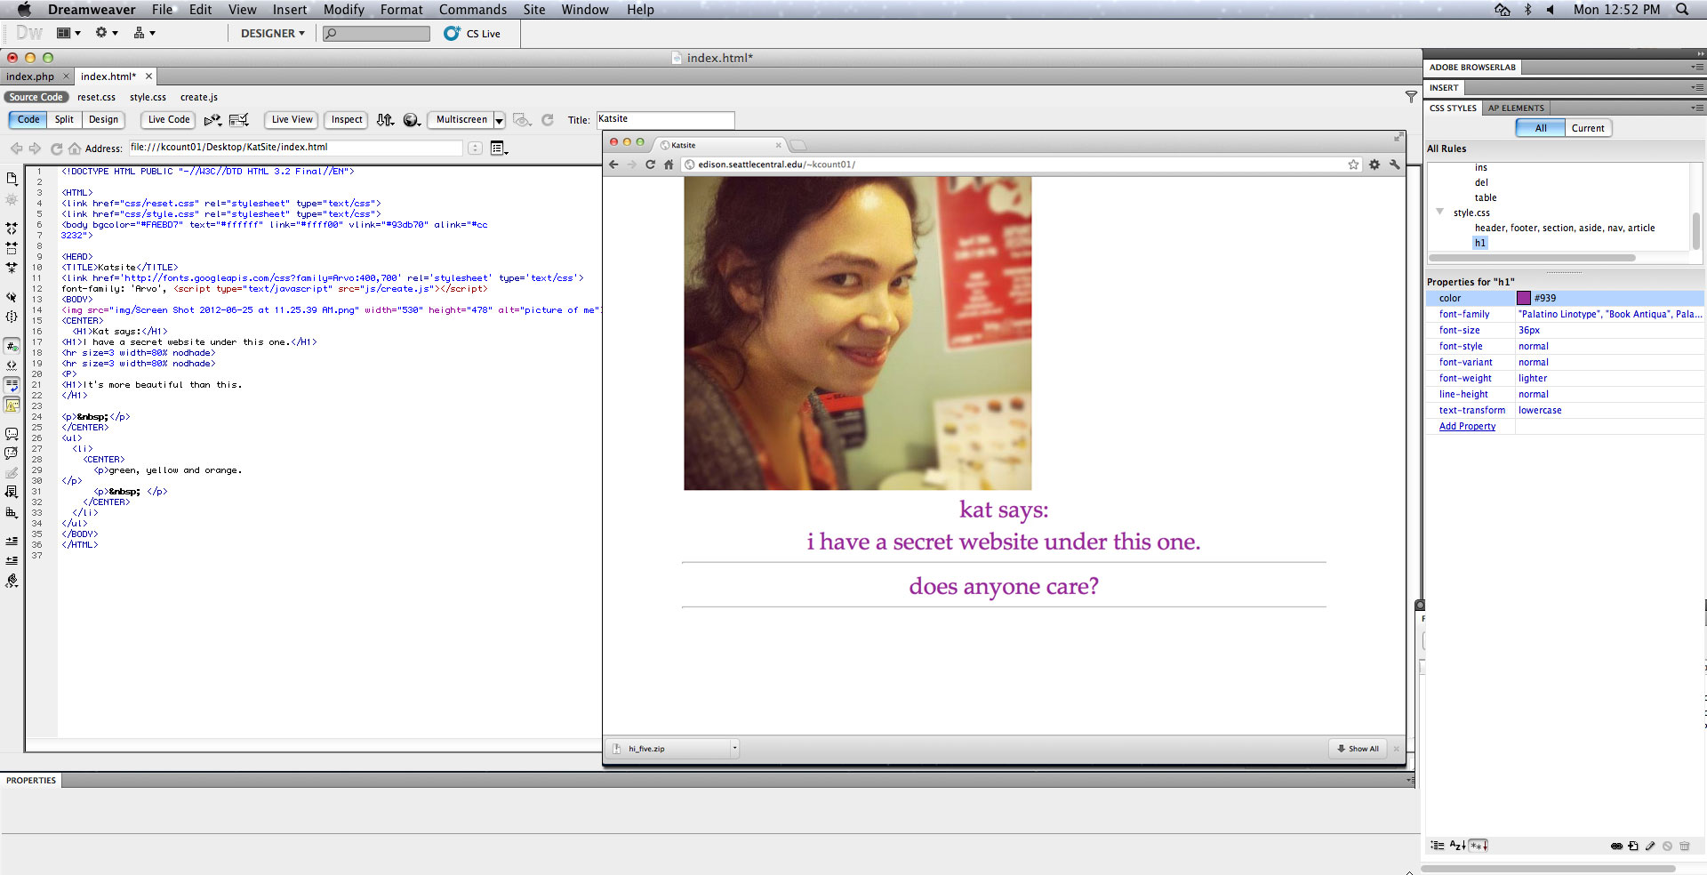
Task: Click the home icon beside Address
Action: 75,149
